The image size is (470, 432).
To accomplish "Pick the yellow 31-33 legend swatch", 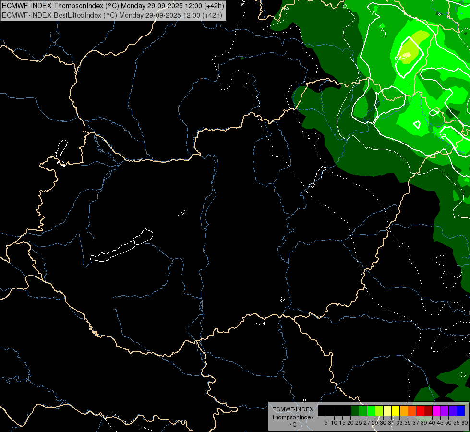I will point(396,410).
